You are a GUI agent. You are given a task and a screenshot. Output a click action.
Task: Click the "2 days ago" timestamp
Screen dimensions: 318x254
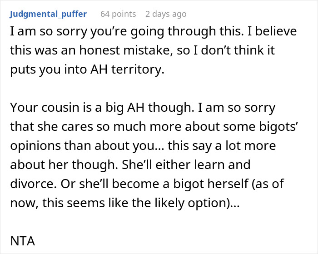pyautogui.click(x=165, y=14)
